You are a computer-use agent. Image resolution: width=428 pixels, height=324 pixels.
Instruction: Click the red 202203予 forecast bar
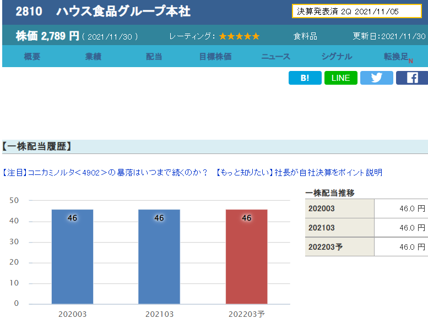pos(246,257)
